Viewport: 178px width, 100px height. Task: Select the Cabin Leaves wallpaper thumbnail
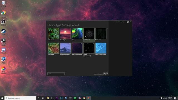[53, 33]
